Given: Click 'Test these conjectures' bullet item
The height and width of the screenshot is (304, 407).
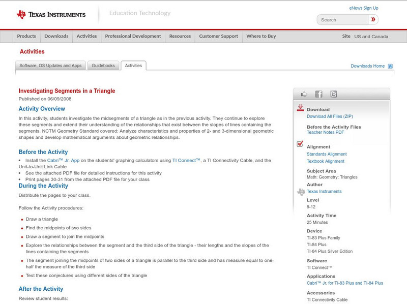Looking at the screenshot, I should 86,276.
